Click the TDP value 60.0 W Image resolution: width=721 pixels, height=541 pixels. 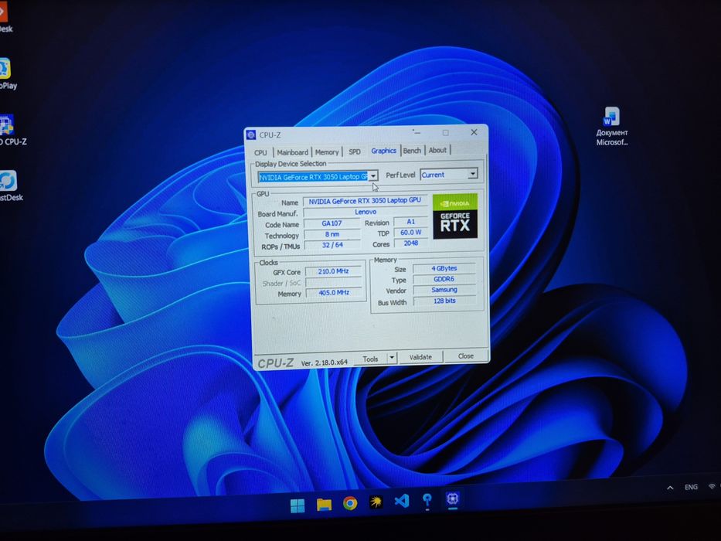[410, 233]
